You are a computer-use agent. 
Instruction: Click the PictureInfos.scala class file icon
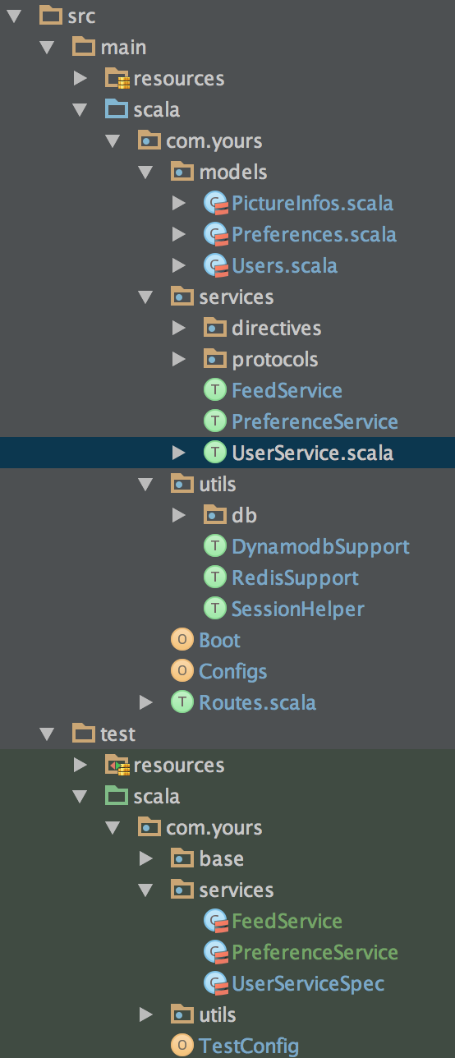pyautogui.click(x=215, y=204)
